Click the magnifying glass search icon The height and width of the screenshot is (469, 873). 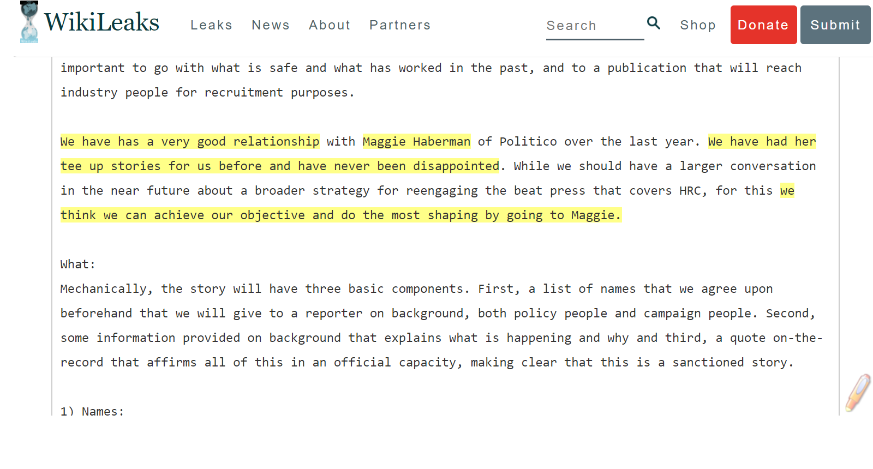pyautogui.click(x=654, y=23)
